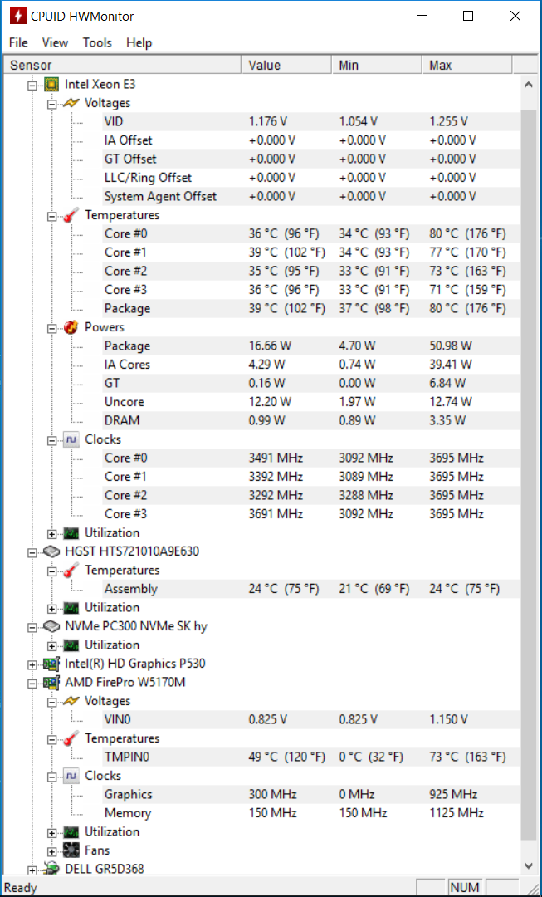Collapse the Powers section
542x897 pixels.
click(x=52, y=328)
